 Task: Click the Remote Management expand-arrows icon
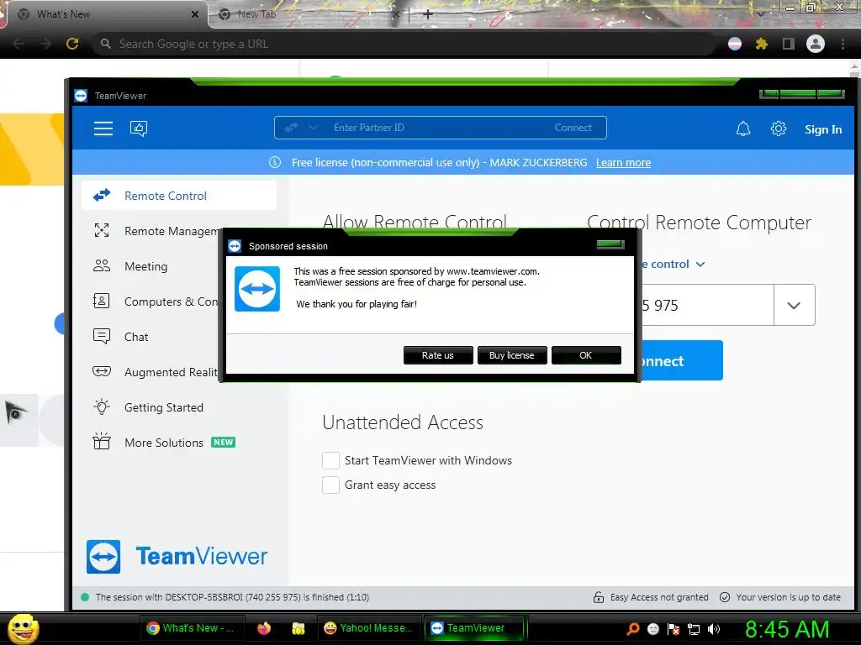pyautogui.click(x=102, y=230)
